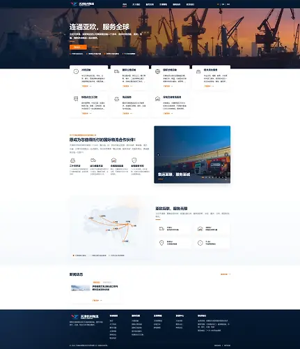Click the footer's bottom-right last link
300x349 pixels.
pos(227,346)
